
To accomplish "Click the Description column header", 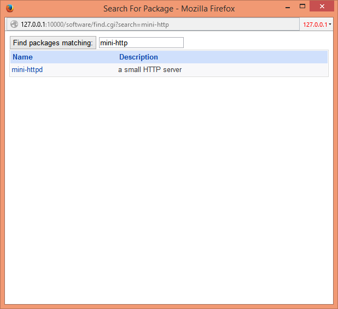I will [138, 57].
